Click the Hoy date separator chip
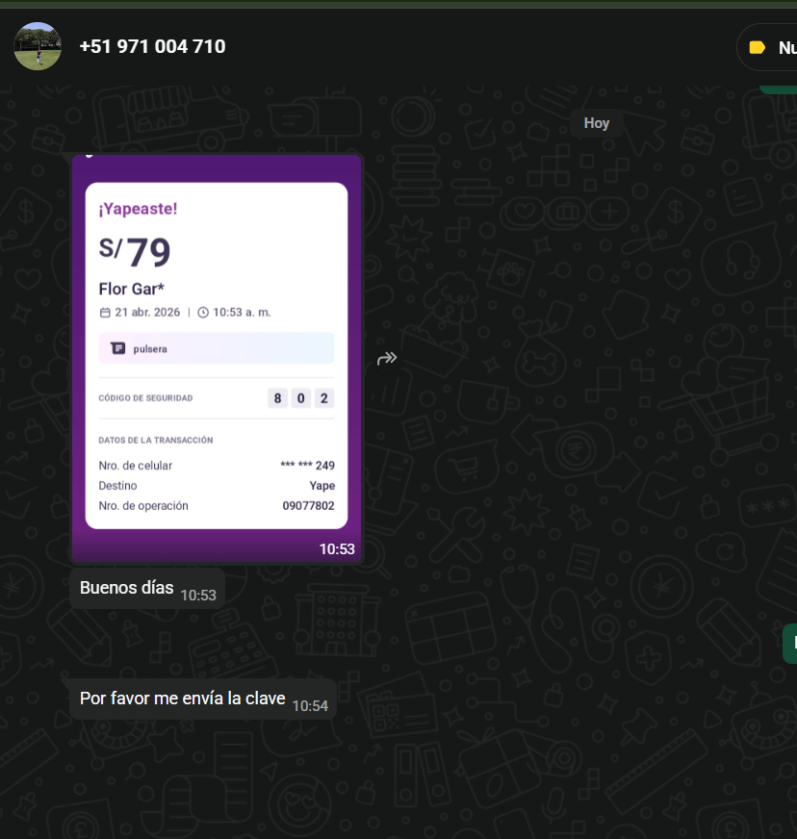The height and width of the screenshot is (839, 797). point(596,123)
